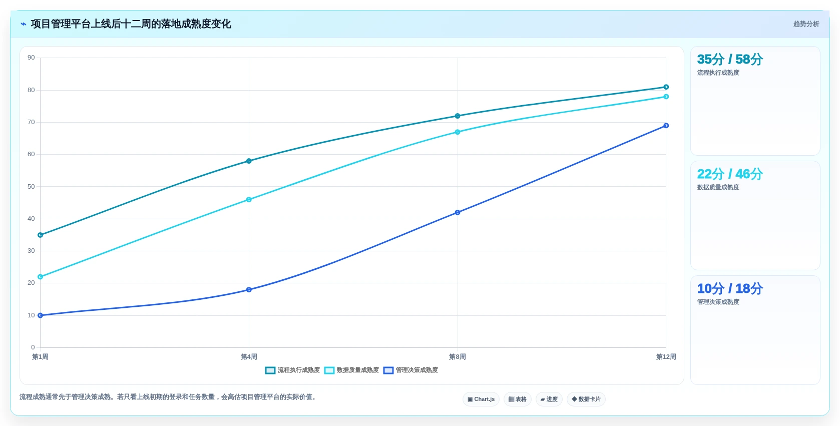
Task: Select the 管理决策成熟度 point at 第1周
Action: [41, 315]
